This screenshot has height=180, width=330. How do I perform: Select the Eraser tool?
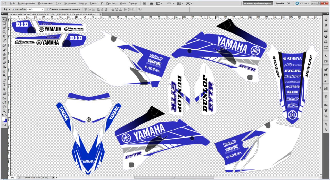[x=4, y=63]
